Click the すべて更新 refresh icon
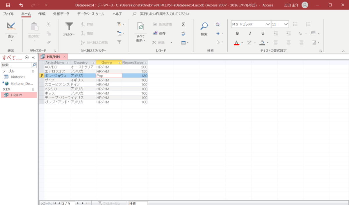 [x=141, y=27]
